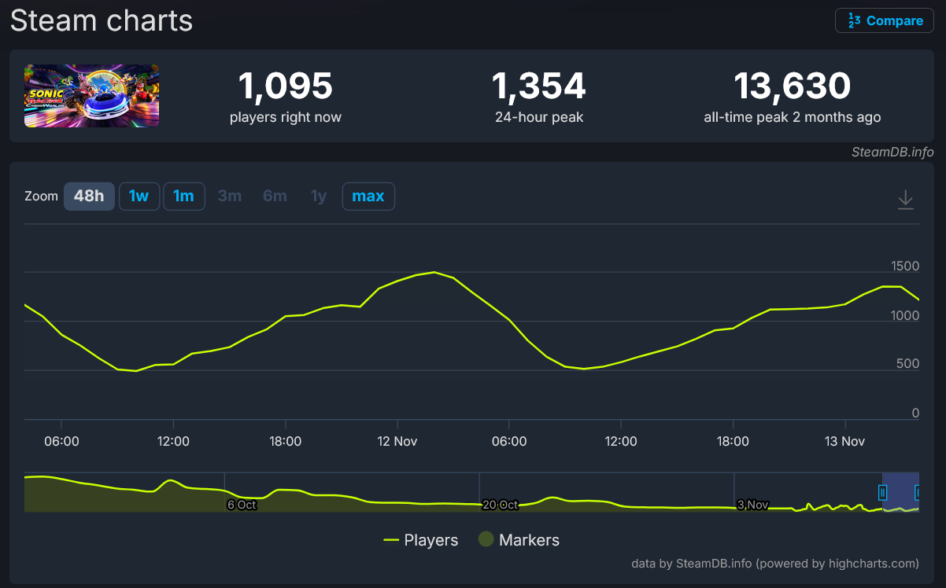946x588 pixels.
Task: Click the highcharts.com data credit text
Action: click(775, 564)
